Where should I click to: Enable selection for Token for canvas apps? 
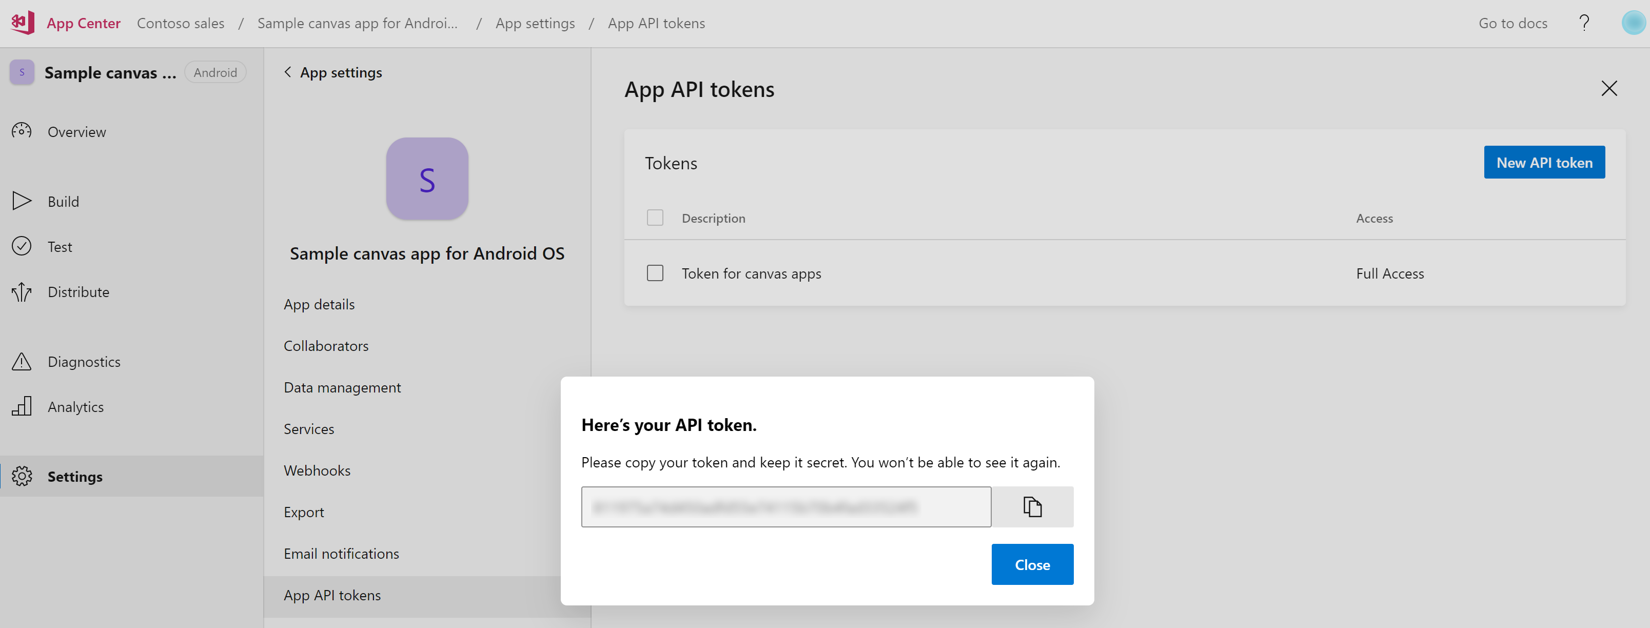[x=655, y=272]
